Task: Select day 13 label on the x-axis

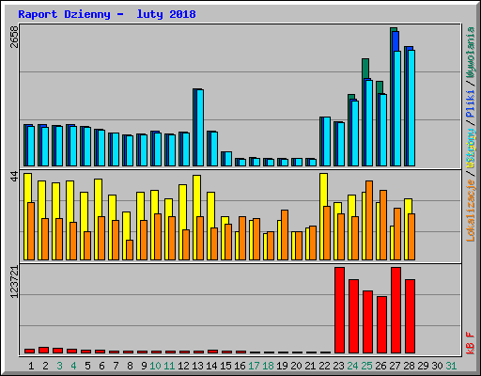Action: pyautogui.click(x=197, y=366)
